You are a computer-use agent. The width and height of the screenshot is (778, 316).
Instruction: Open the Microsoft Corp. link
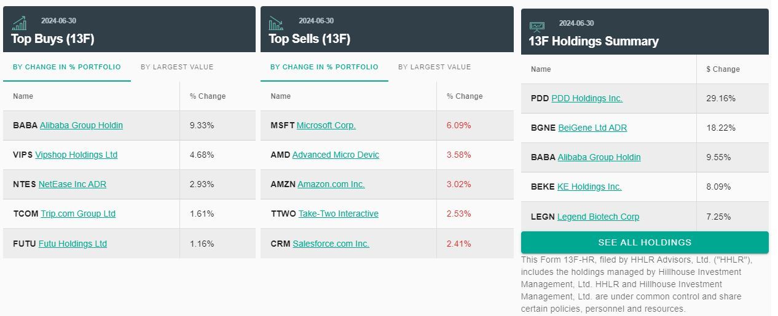coord(326,125)
